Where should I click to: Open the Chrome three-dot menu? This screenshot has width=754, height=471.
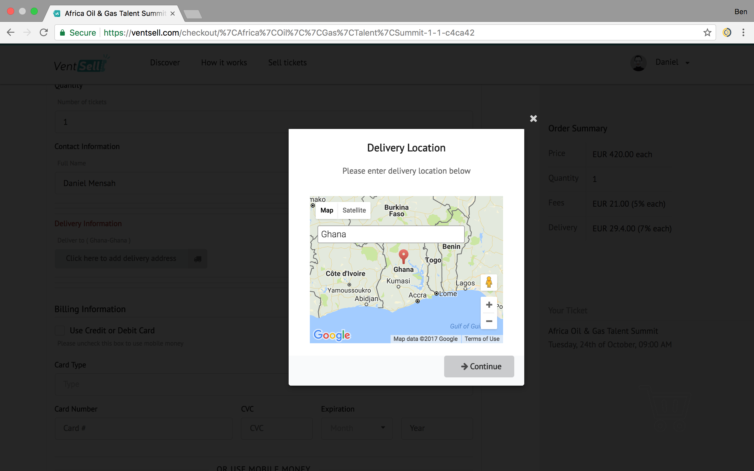[743, 32]
